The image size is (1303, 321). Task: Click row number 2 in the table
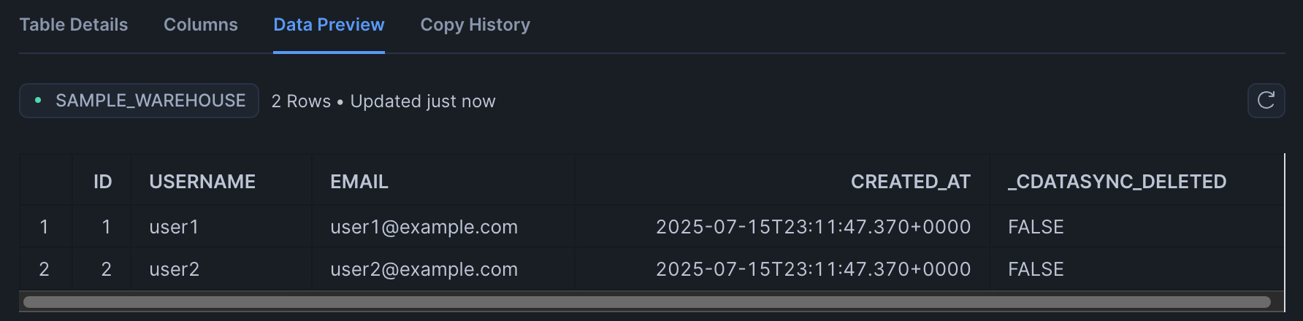45,269
